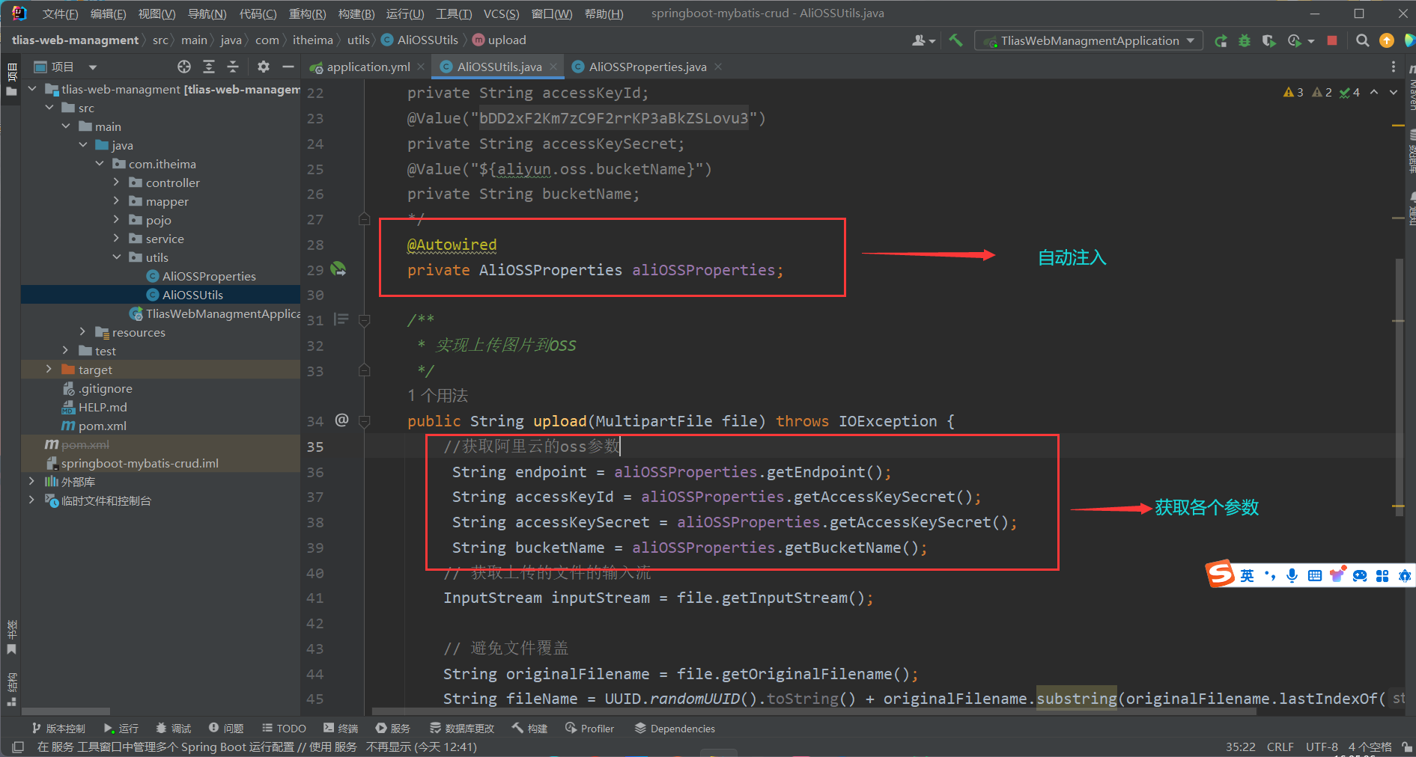Open project panel settings gear
Screen dimensions: 1416x757
(263, 67)
